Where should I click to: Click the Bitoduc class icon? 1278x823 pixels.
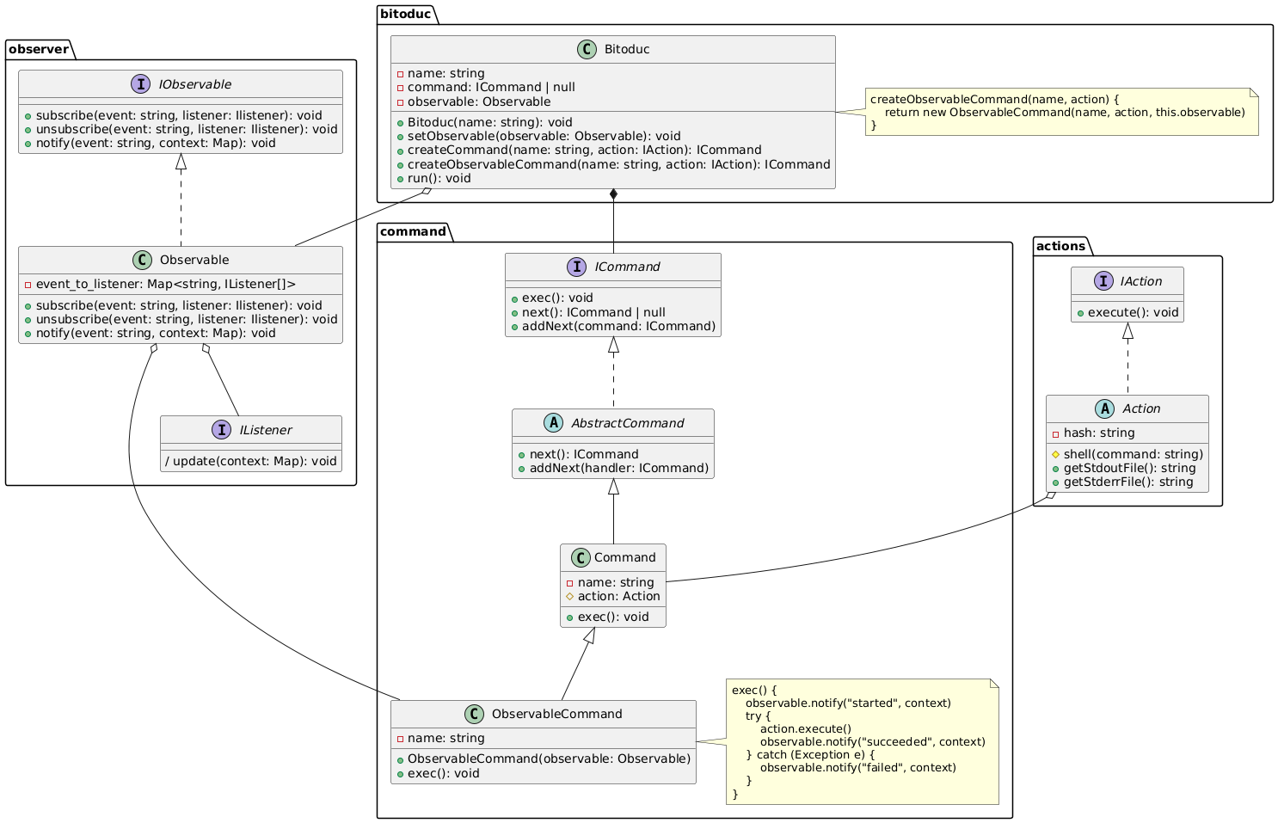tap(586, 50)
